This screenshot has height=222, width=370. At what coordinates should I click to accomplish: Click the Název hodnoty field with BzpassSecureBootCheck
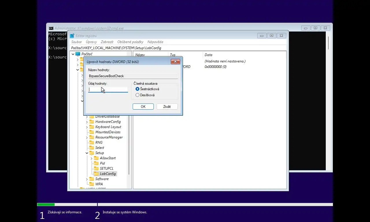pos(133,76)
